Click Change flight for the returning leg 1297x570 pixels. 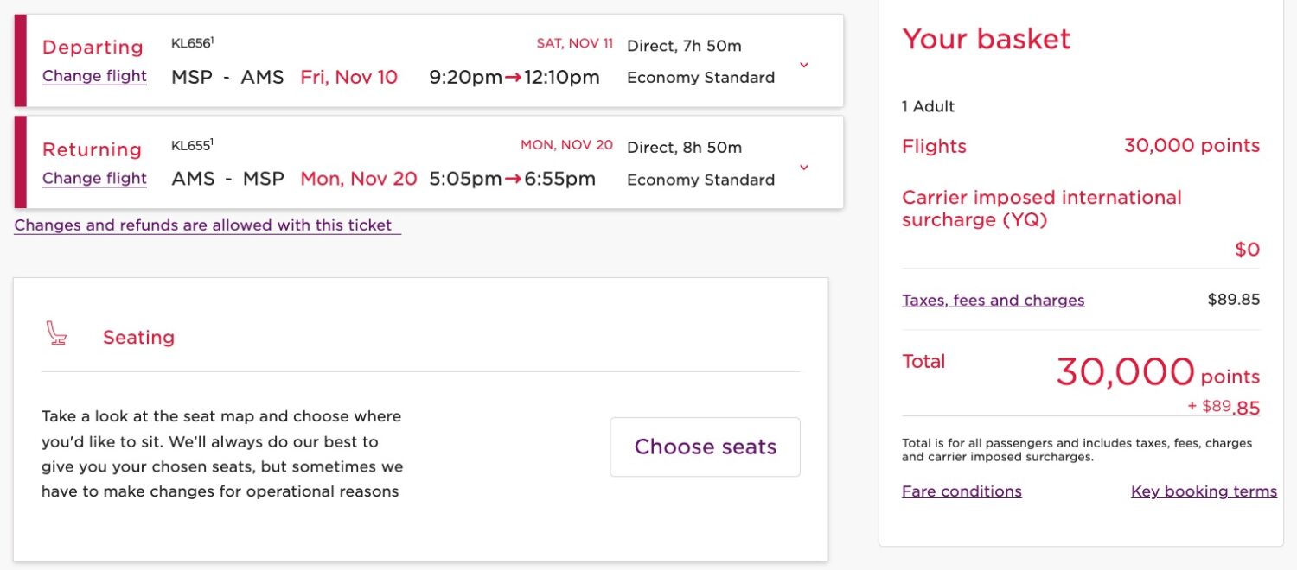tap(93, 179)
